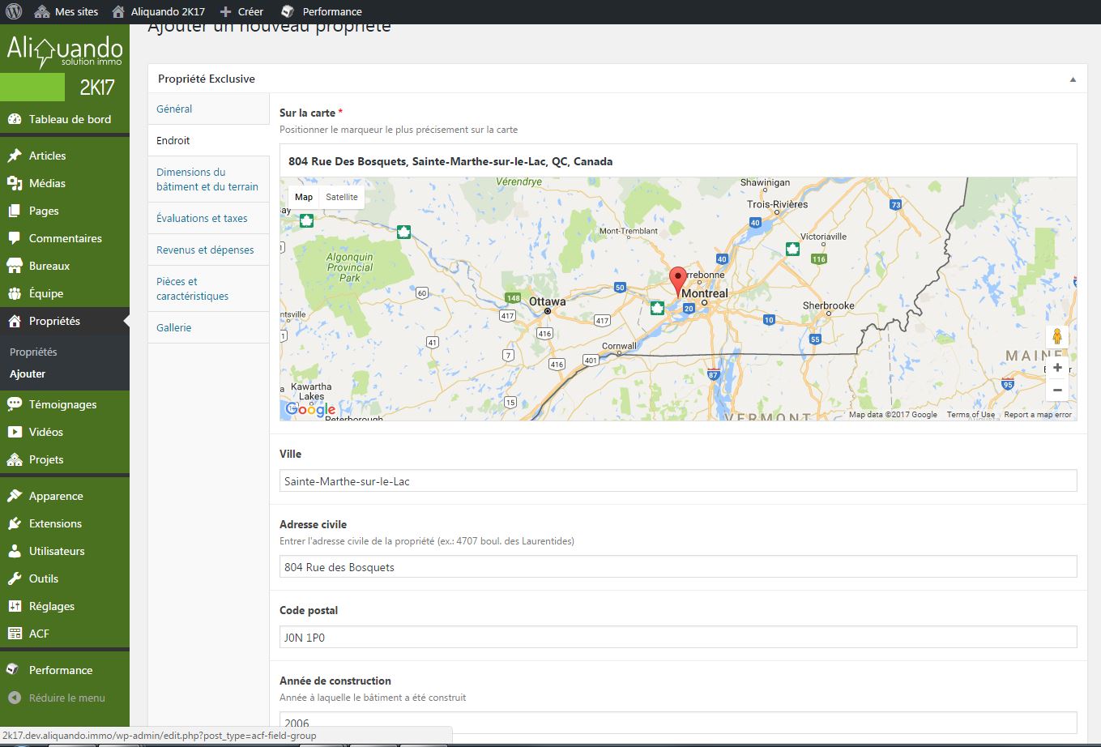Click the Année de construction input field
Viewport: 1101px width, 747px height.
click(678, 723)
